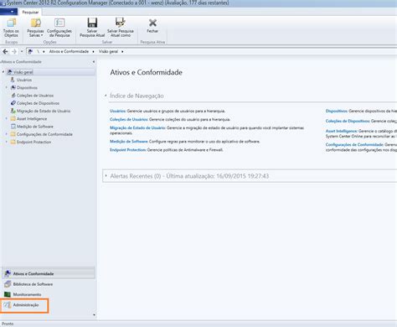The width and height of the screenshot is (397, 327).
Task: Click Salvar Pesquisa Atual como icon
Action: [x=121, y=23]
